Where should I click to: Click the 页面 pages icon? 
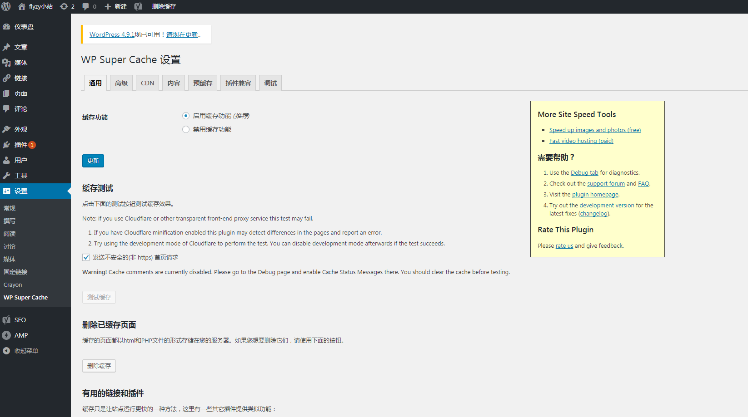click(6, 93)
